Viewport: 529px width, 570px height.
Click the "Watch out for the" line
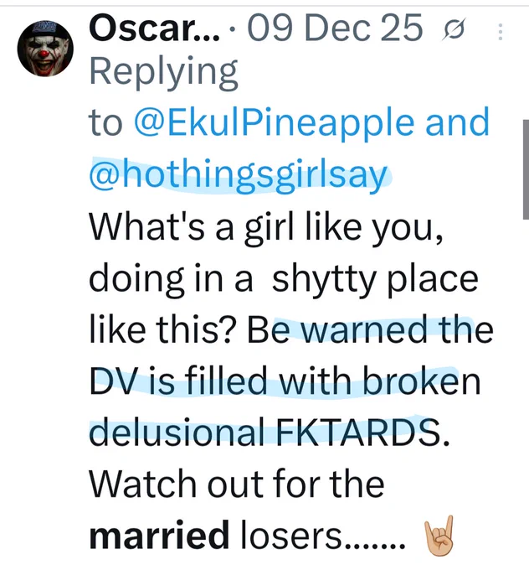point(237,484)
